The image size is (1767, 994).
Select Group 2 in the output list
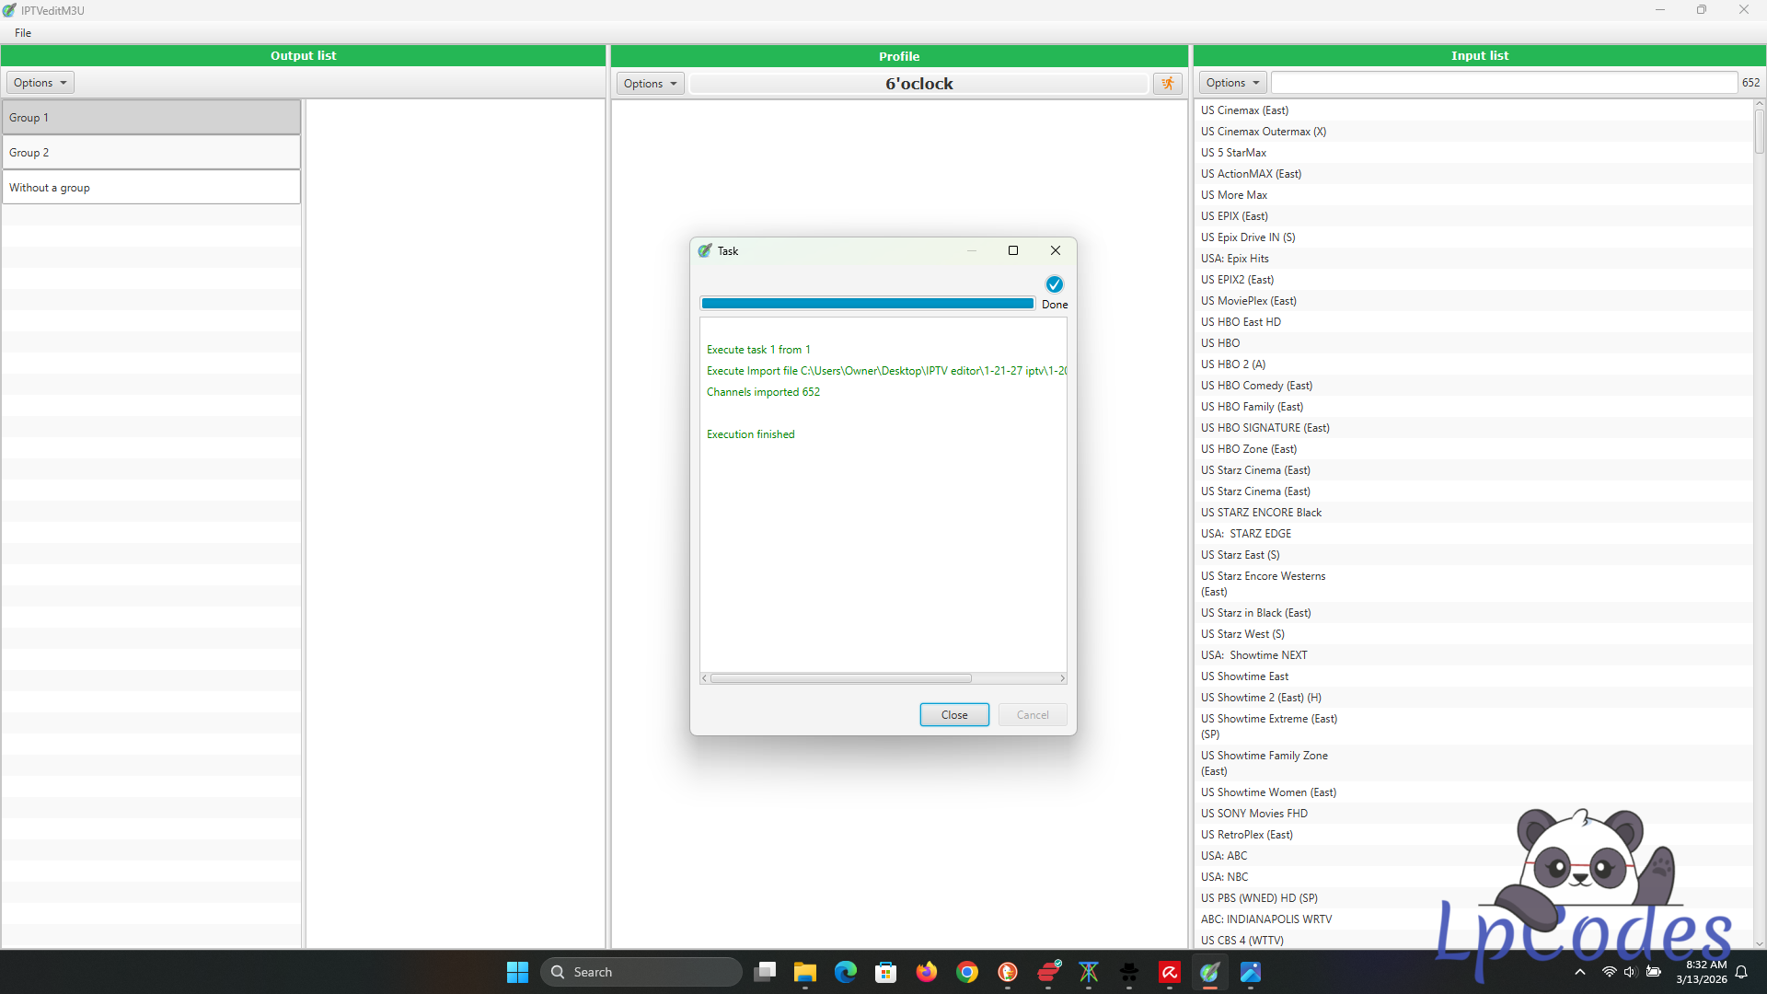pos(151,153)
